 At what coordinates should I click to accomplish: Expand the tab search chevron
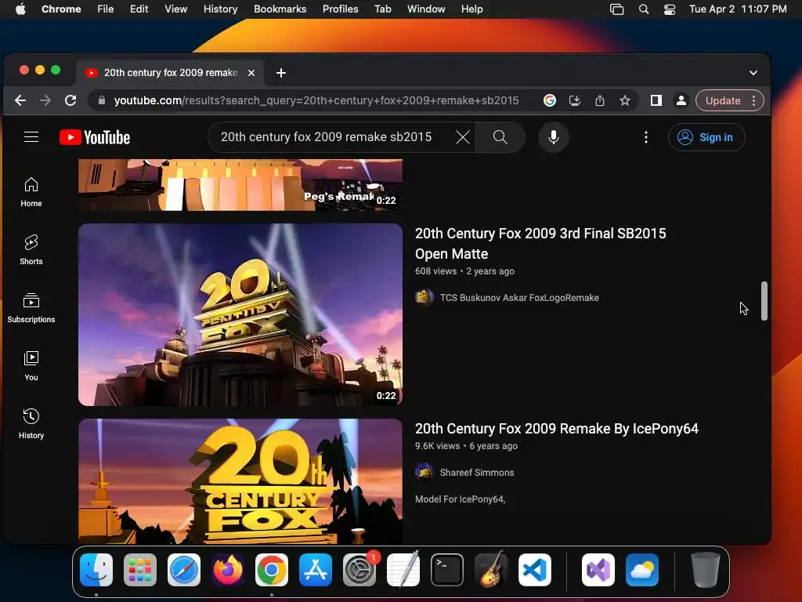pyautogui.click(x=753, y=73)
